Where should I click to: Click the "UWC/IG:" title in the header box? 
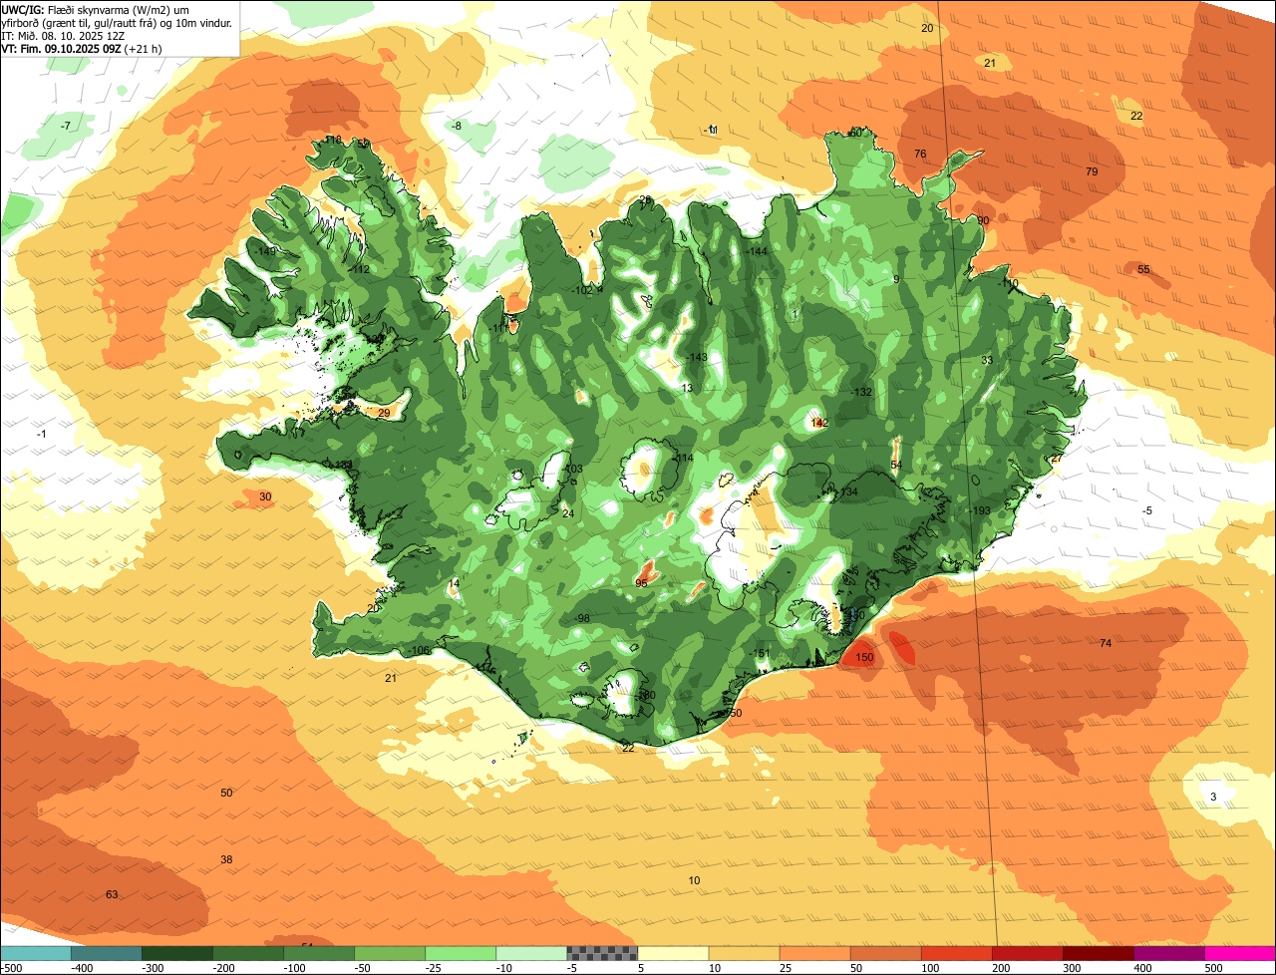coord(23,9)
